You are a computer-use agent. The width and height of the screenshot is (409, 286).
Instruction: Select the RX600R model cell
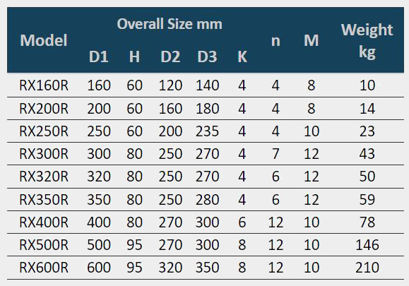click(x=44, y=268)
